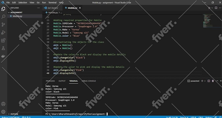The image size is (222, 118).
Task: Open the Extensions view
Action: coord(3,40)
